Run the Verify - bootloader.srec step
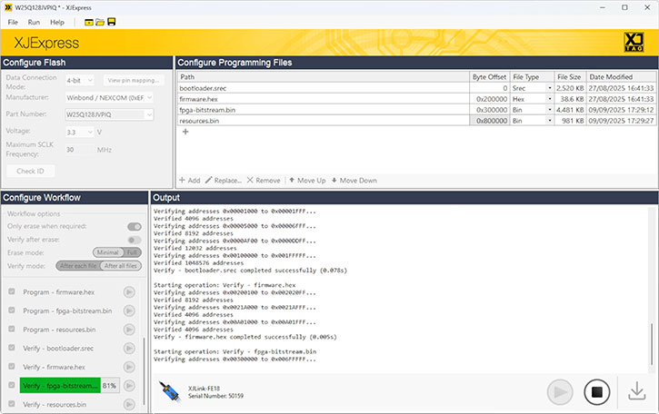This screenshot has height=414, width=659. point(129,348)
